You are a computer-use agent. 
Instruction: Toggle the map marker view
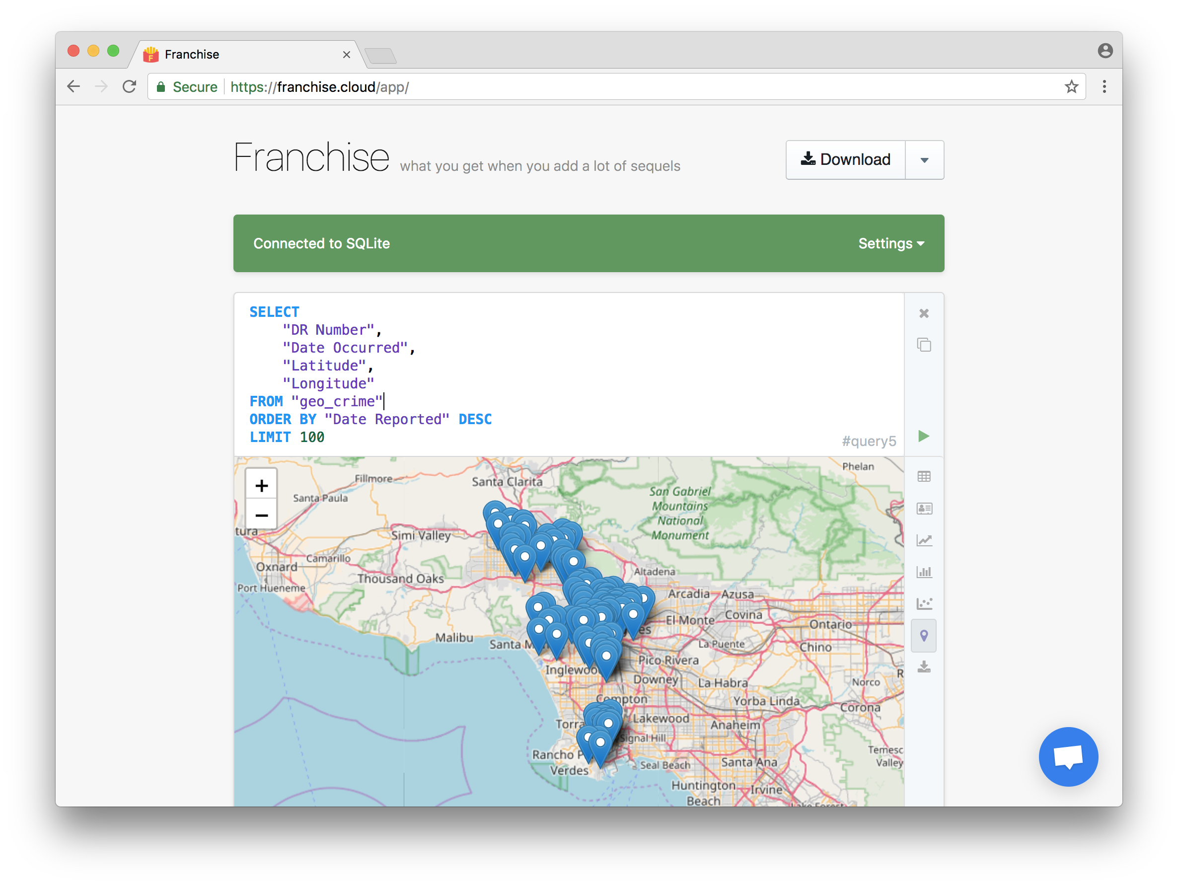[x=924, y=635]
